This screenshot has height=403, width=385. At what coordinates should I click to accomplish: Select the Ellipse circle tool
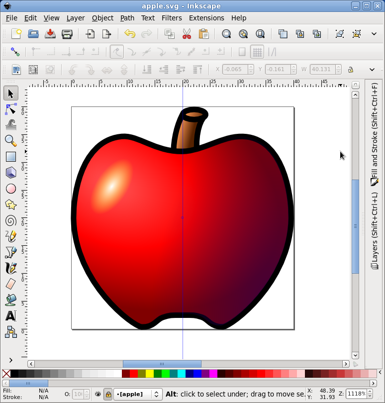click(x=10, y=189)
